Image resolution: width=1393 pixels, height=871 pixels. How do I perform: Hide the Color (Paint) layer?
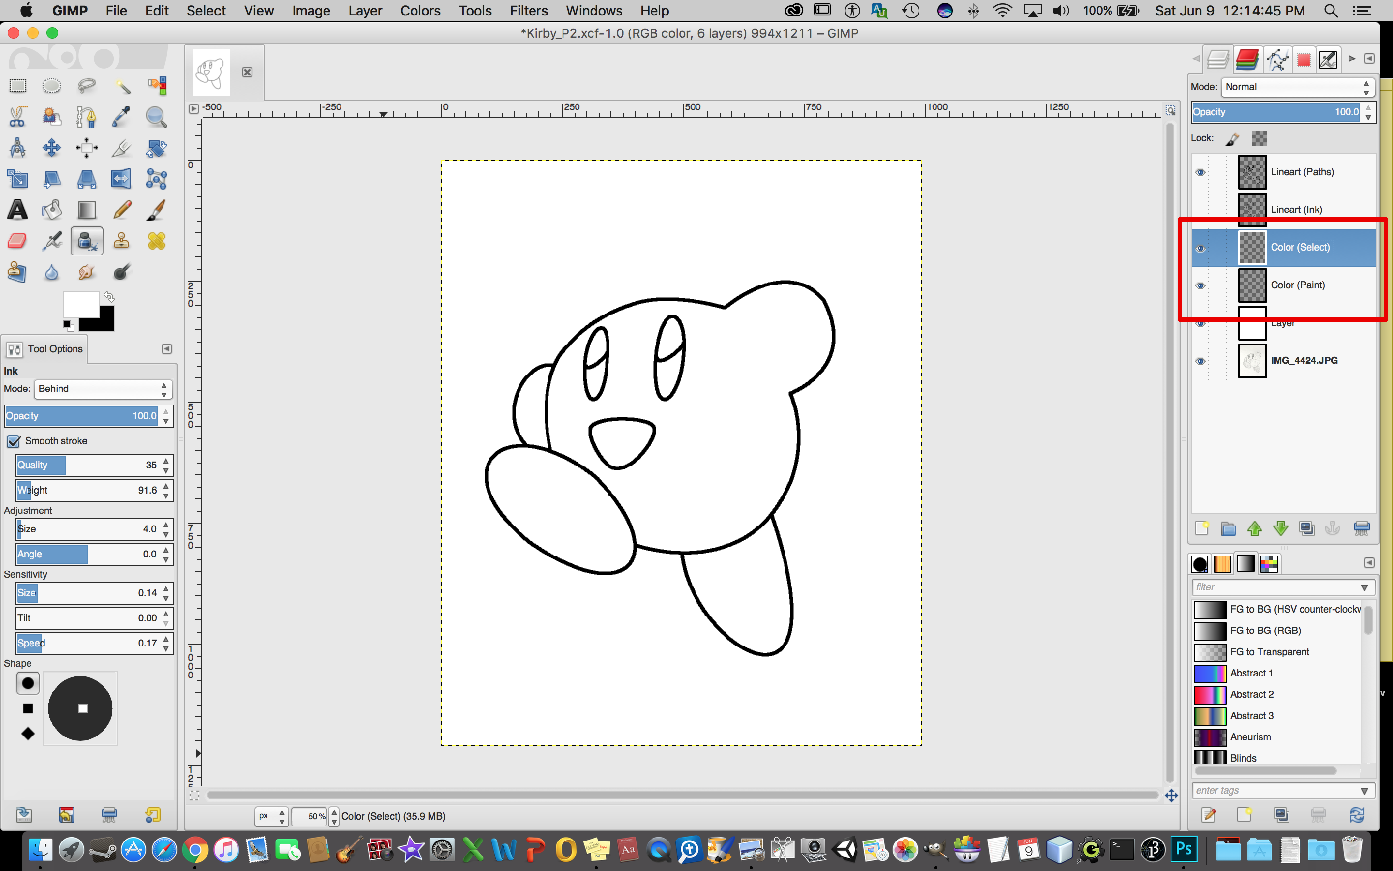tap(1200, 285)
